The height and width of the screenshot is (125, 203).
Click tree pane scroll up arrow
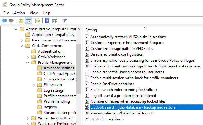[x=79, y=29]
